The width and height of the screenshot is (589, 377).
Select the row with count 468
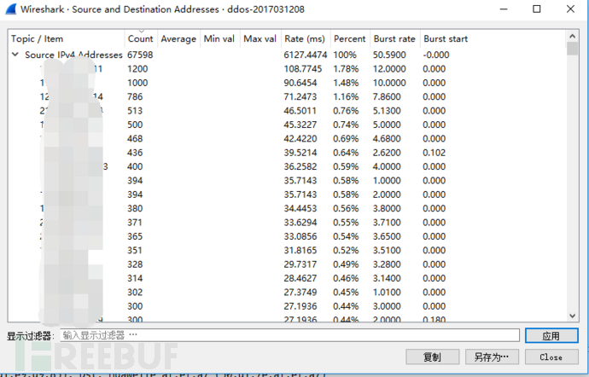[x=287, y=138]
